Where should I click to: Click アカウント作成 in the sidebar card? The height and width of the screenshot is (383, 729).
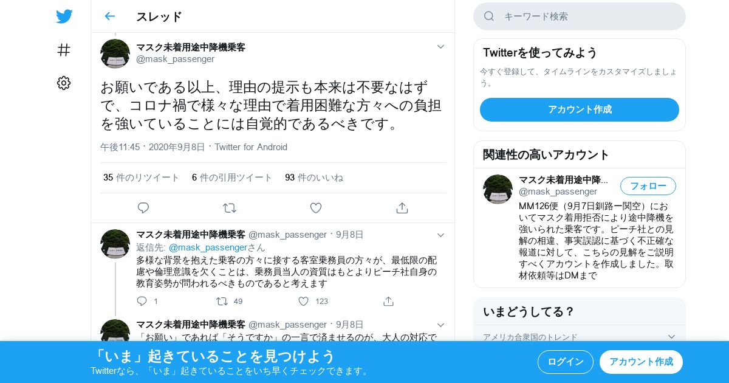click(x=580, y=109)
